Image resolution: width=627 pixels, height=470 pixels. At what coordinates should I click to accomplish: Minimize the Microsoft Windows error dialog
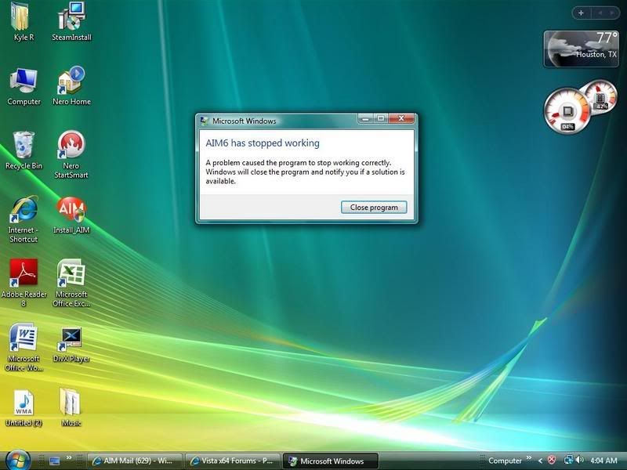[x=365, y=118]
